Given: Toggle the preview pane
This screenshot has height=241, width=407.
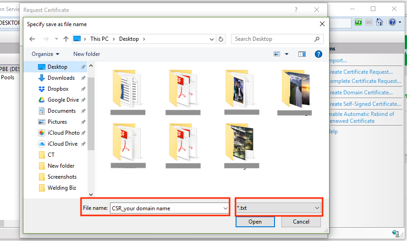Looking at the screenshot, I should pos(302,54).
